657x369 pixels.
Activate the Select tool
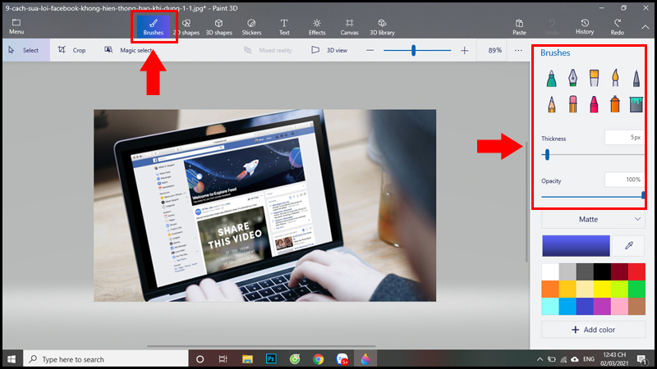pyautogui.click(x=26, y=50)
